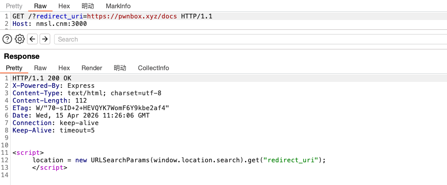This screenshot has width=447, height=185.
Task: Select the response Pretty tab
Action: tap(14, 68)
